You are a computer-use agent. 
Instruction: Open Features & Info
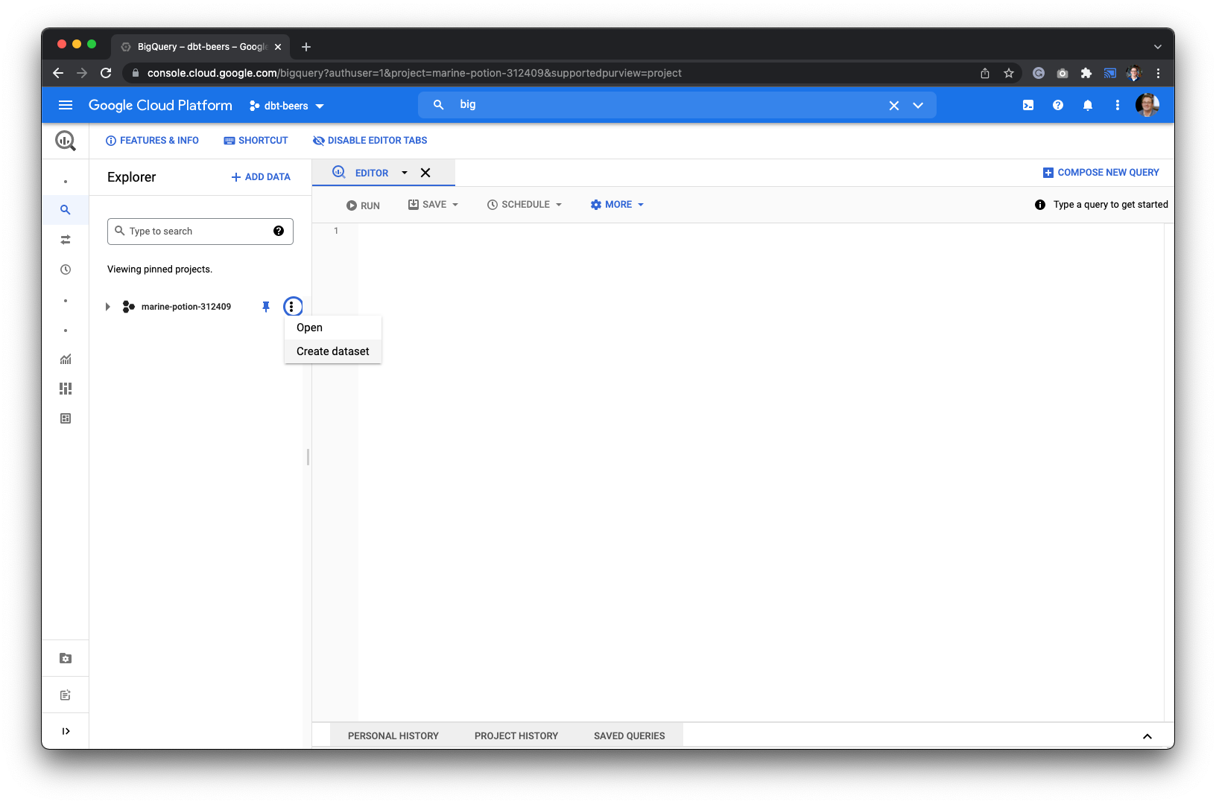coord(152,141)
